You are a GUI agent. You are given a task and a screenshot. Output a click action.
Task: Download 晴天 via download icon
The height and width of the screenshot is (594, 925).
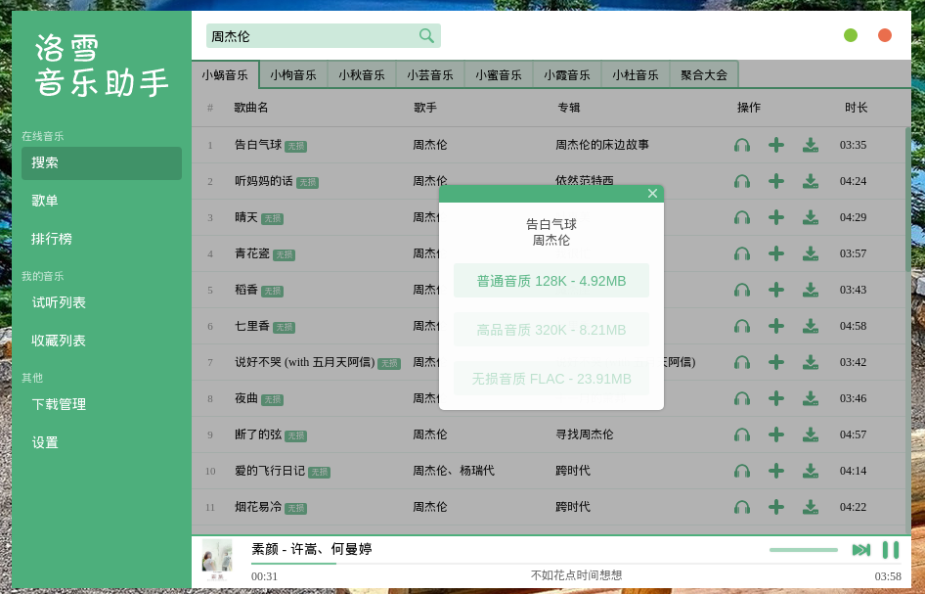[x=811, y=217]
